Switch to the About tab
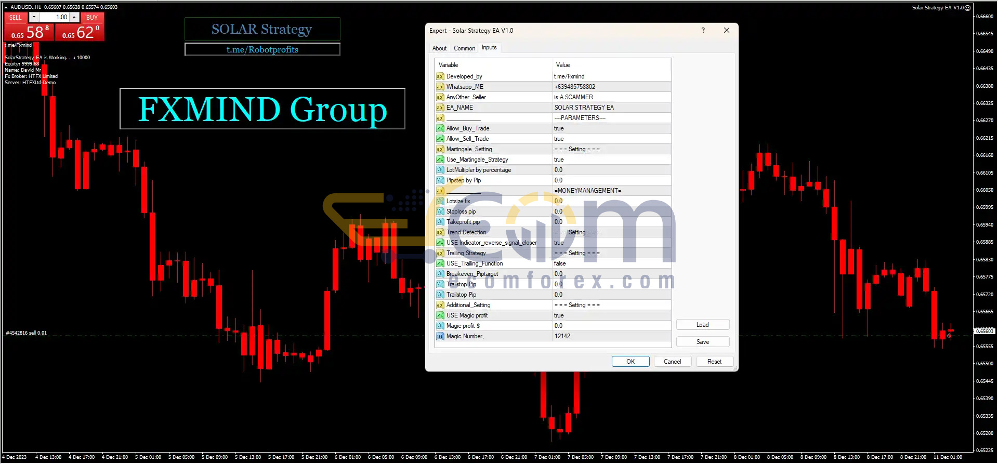The width and height of the screenshot is (998, 464). coord(439,48)
